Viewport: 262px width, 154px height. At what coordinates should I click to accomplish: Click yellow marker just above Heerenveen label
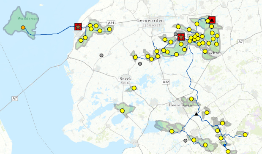(191, 99)
